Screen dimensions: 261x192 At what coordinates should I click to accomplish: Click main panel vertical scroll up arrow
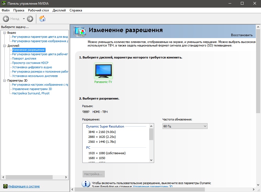point(258,27)
